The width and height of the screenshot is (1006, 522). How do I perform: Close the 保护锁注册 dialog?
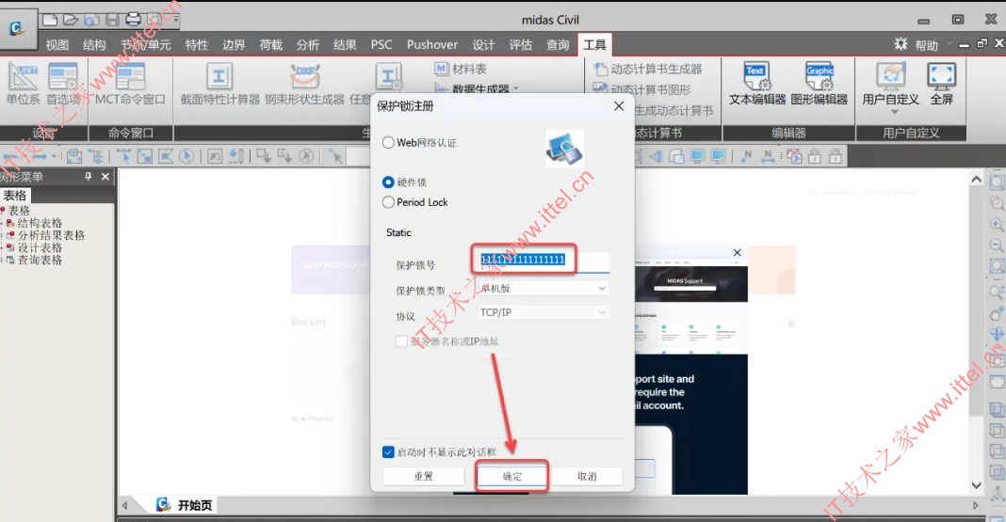(619, 105)
